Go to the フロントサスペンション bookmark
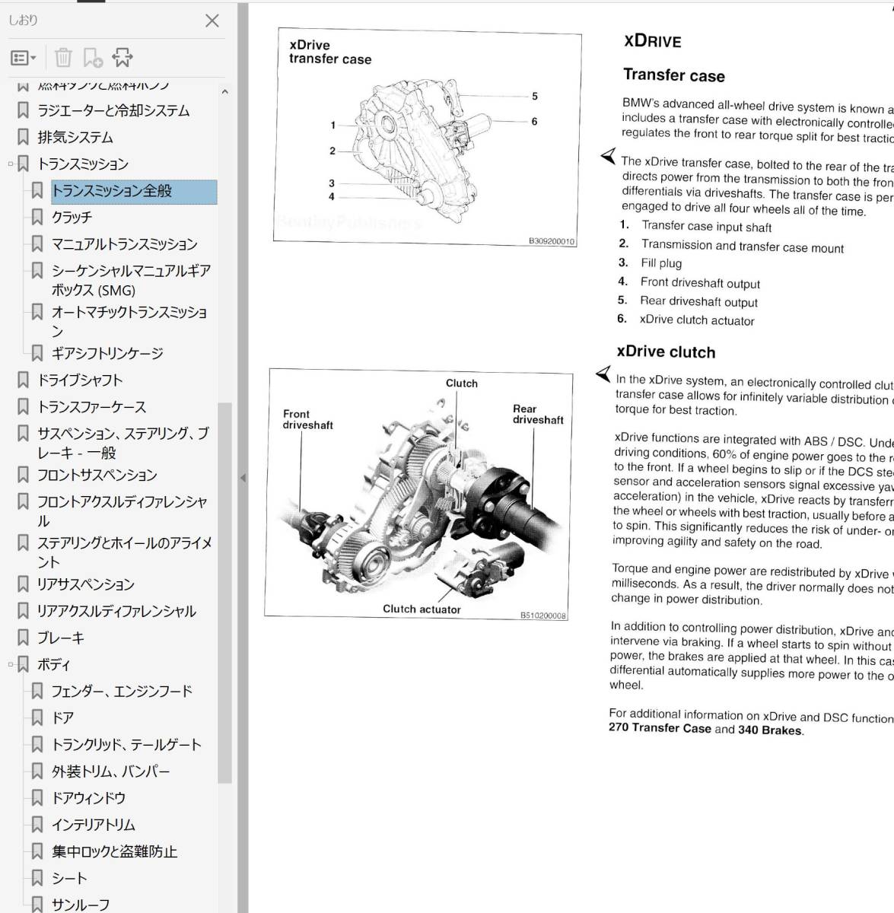894x913 pixels. point(97,475)
